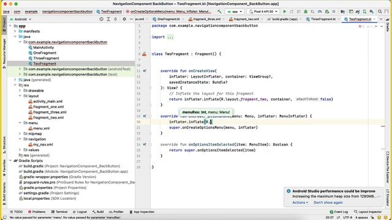Open the Search Everywhere magnifier icon

pos(380,12)
